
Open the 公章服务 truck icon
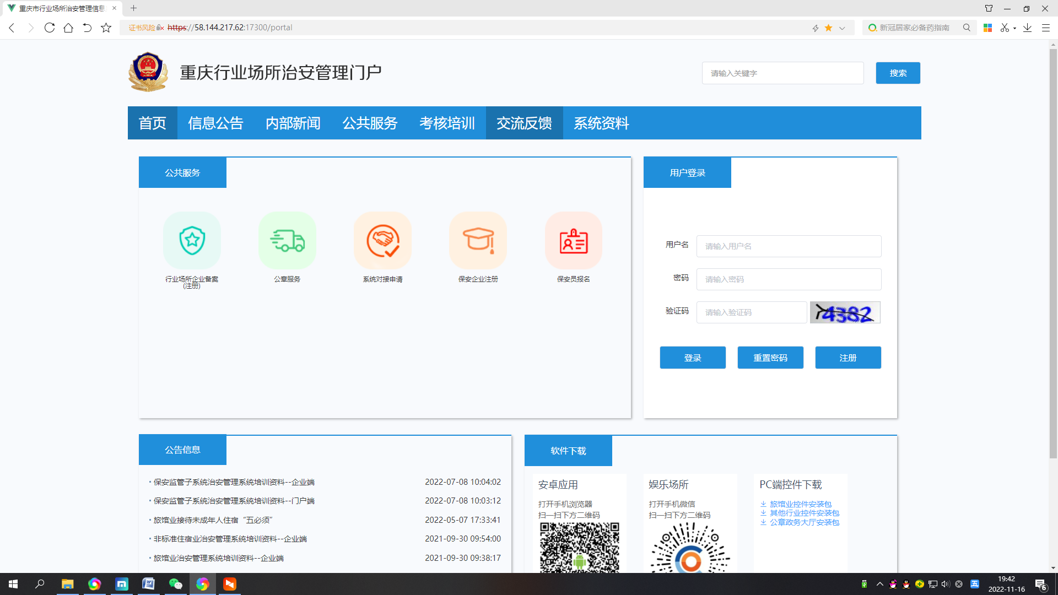pyautogui.click(x=287, y=241)
